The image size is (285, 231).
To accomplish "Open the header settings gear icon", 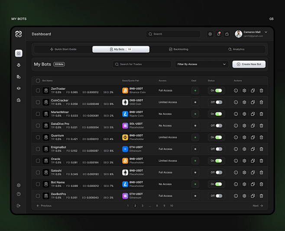I will tap(210, 34).
